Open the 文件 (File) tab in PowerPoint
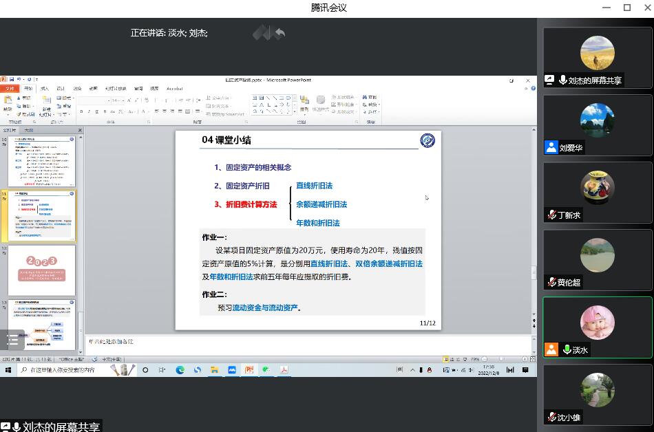Screen dimensions: 654x432 coord(10,89)
